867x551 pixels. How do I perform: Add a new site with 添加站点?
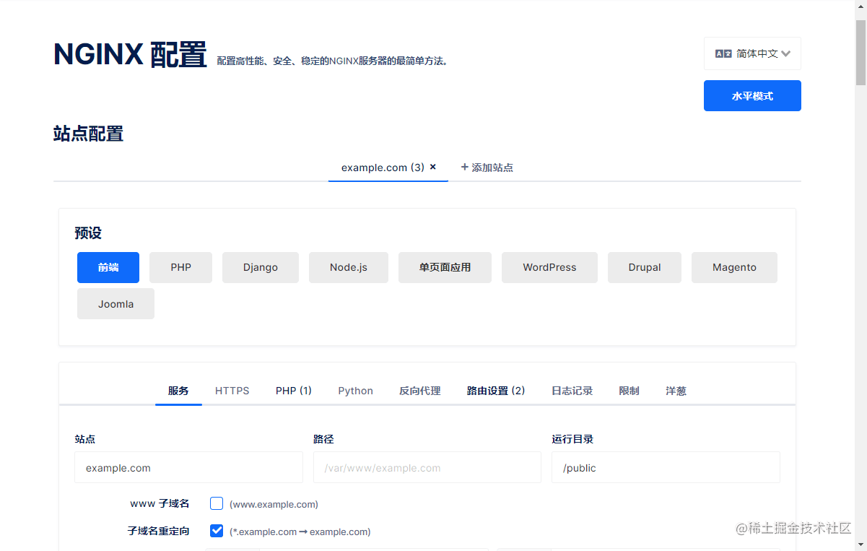coord(487,167)
